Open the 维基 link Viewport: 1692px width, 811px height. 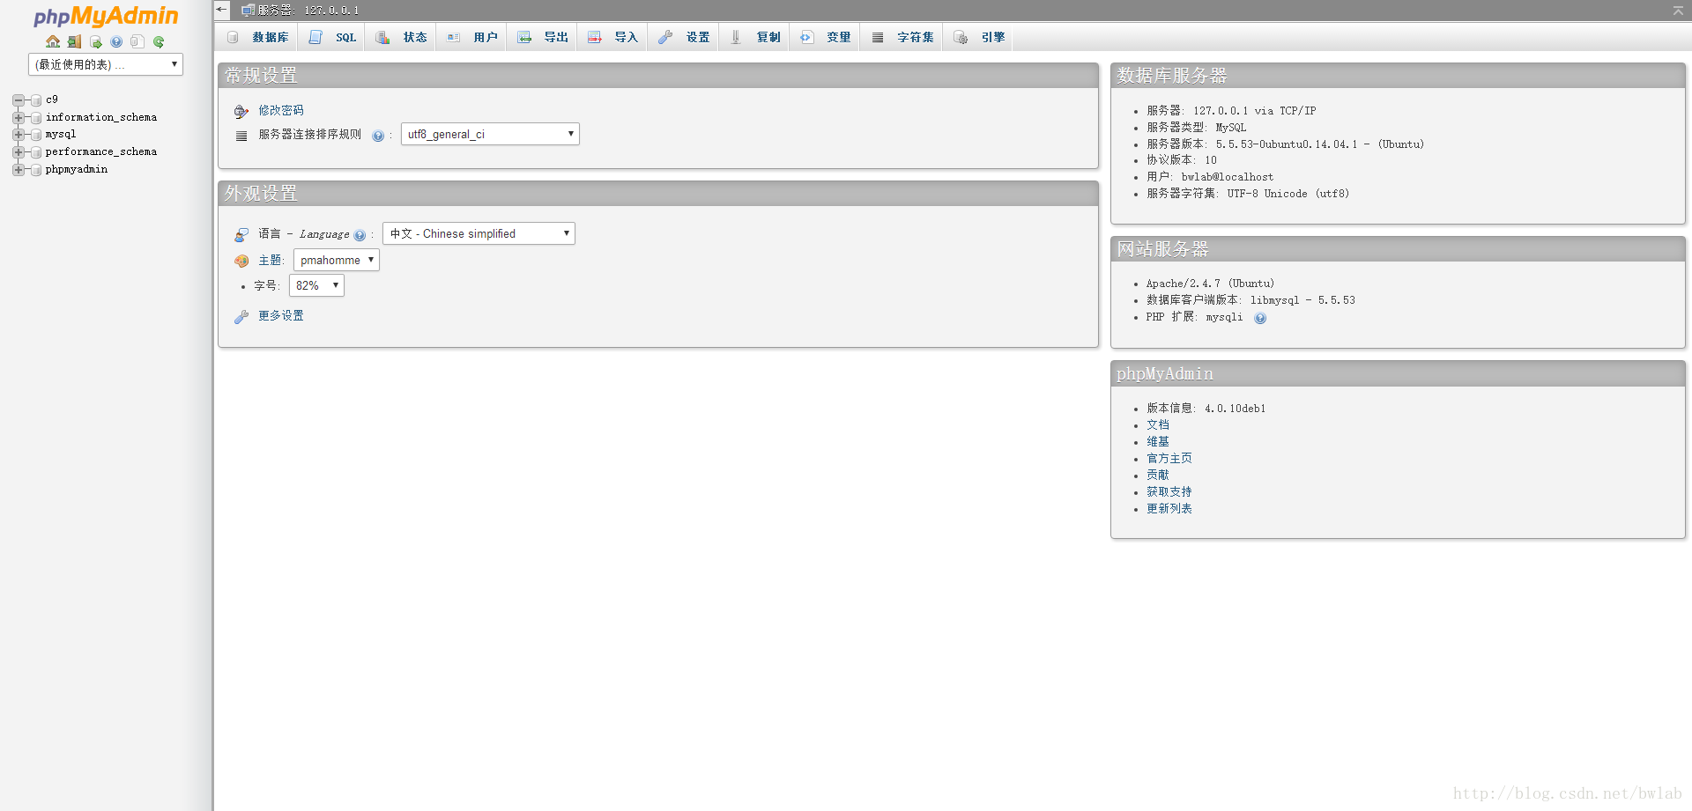coord(1158,442)
